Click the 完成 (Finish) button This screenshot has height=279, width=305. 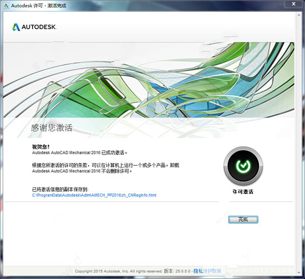[243, 220]
